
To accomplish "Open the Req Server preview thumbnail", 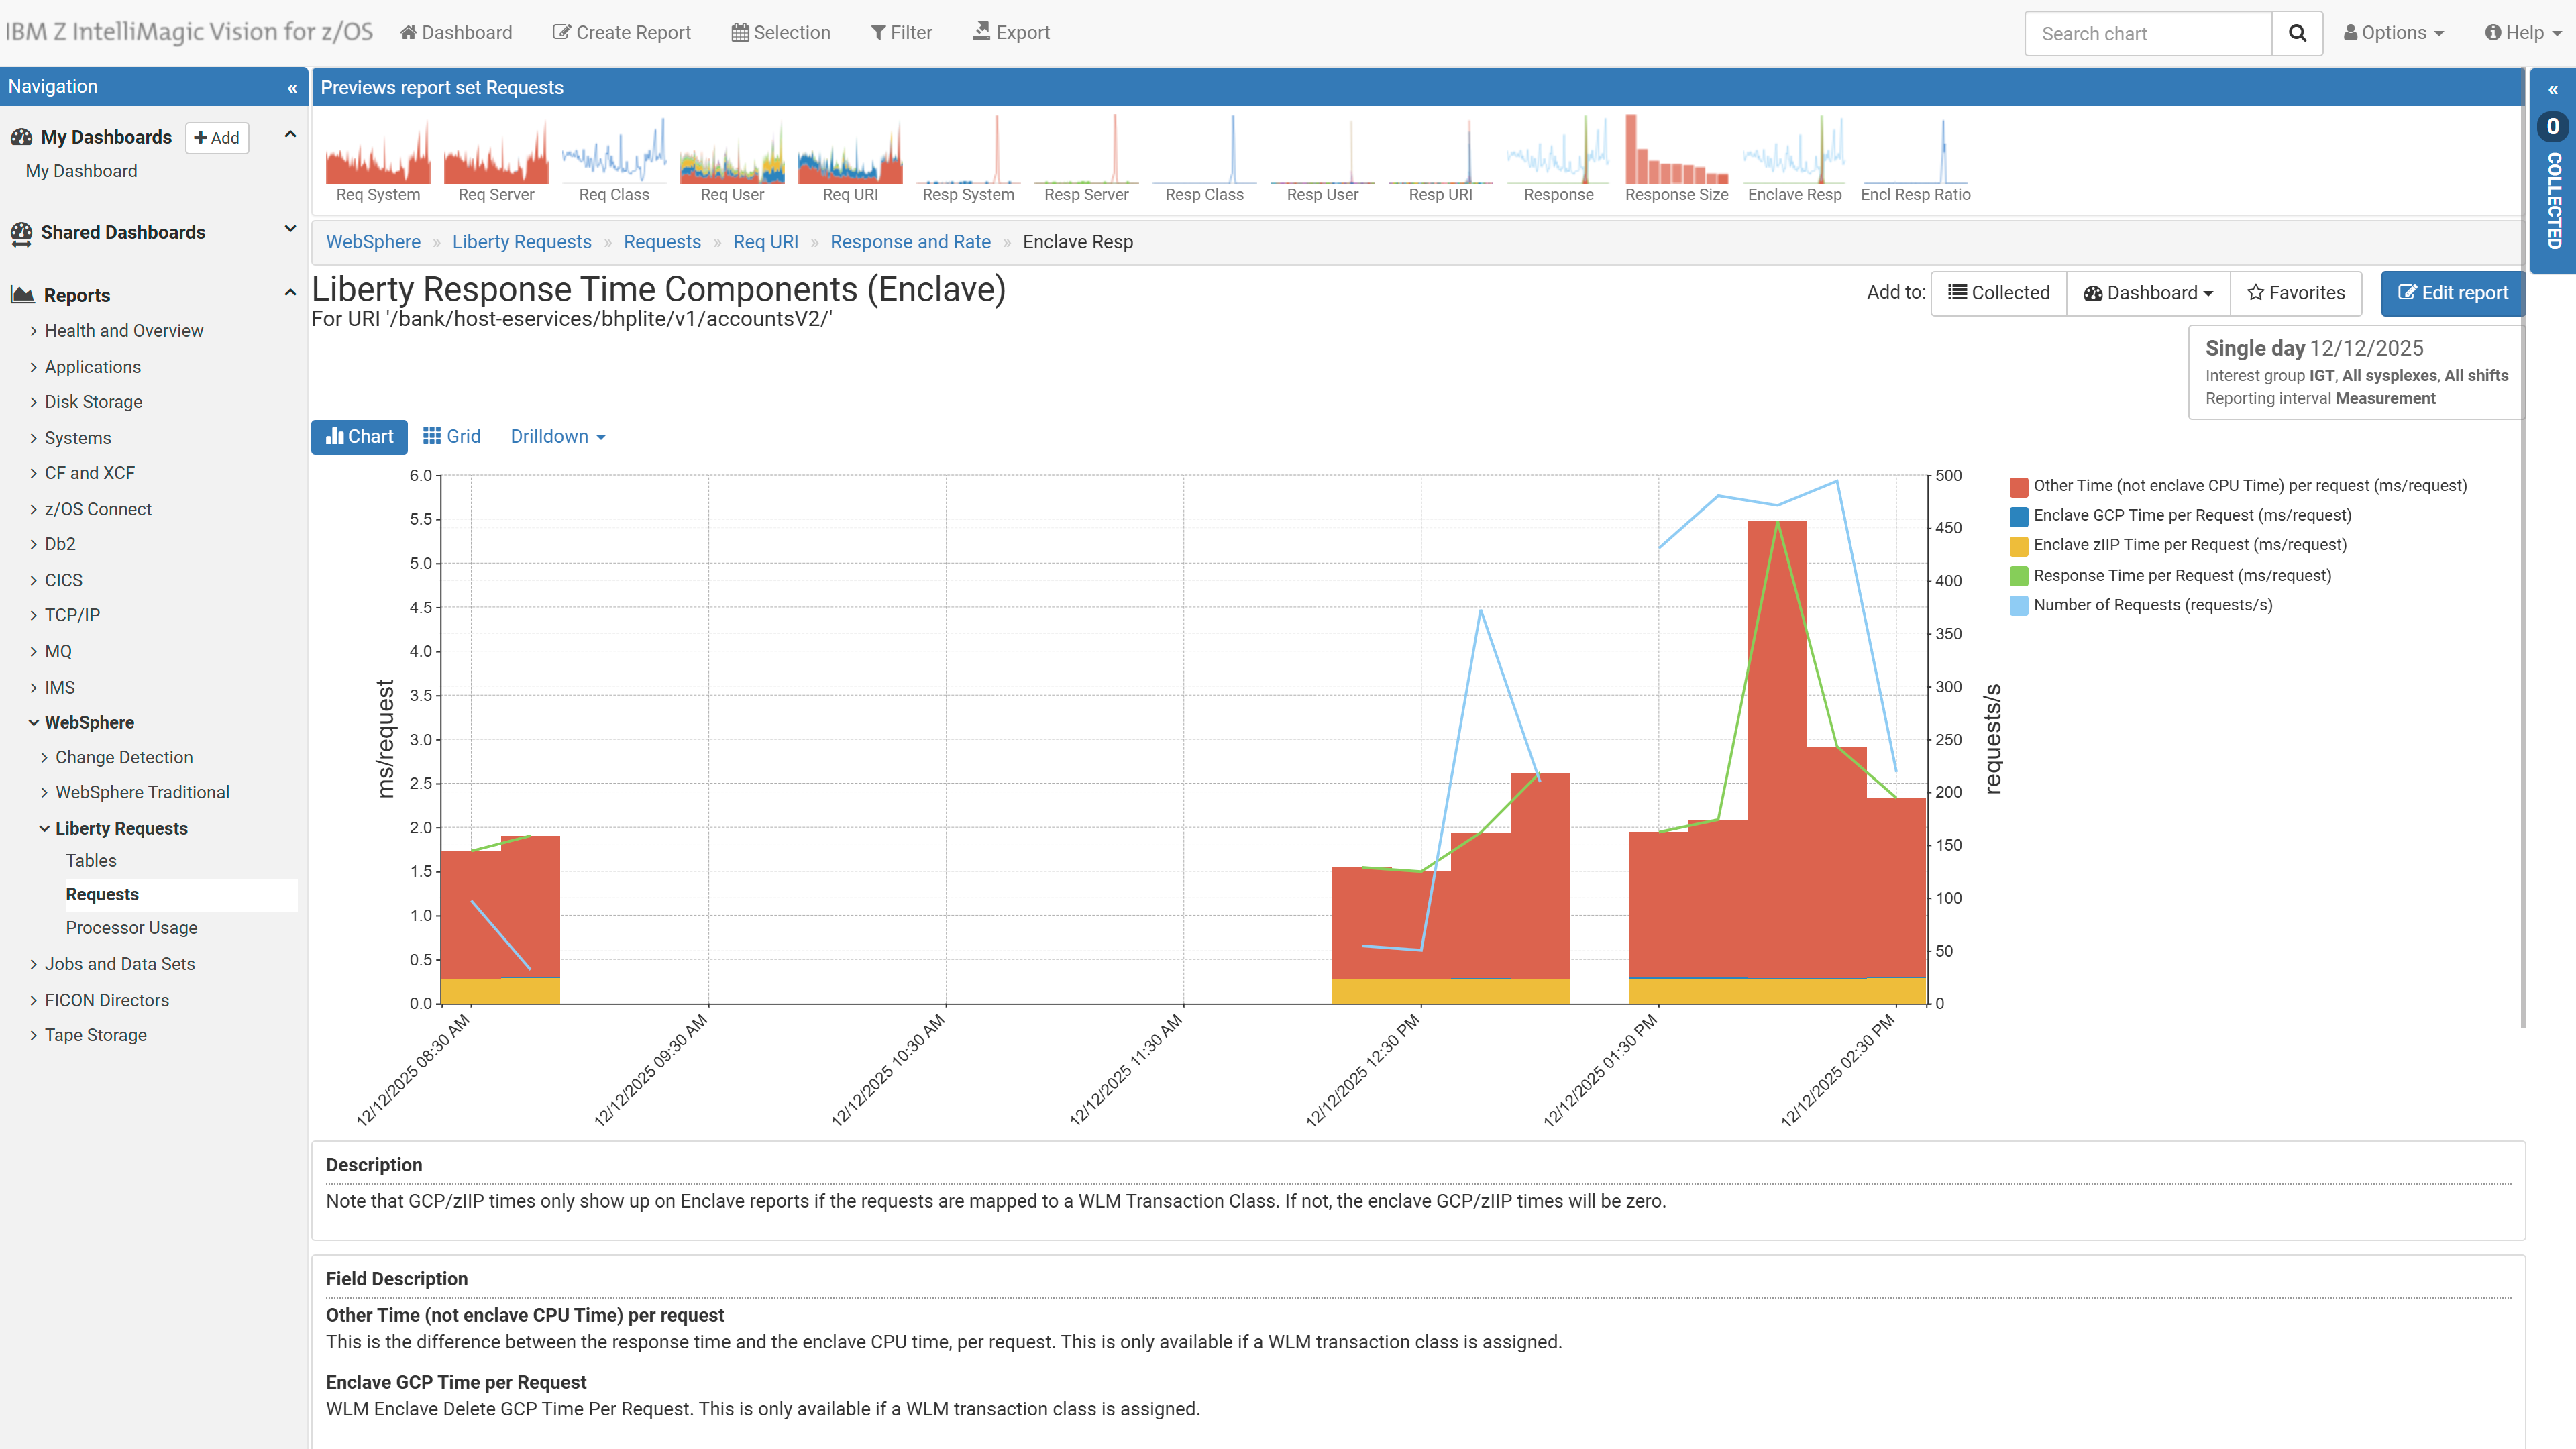I will (496, 159).
